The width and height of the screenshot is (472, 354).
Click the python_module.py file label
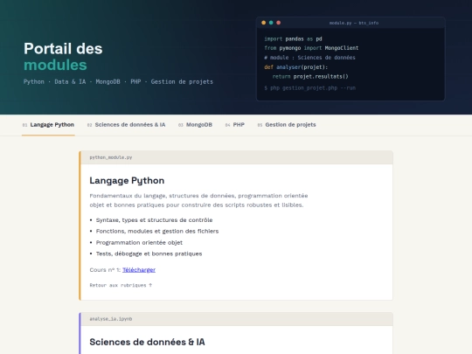coord(111,157)
